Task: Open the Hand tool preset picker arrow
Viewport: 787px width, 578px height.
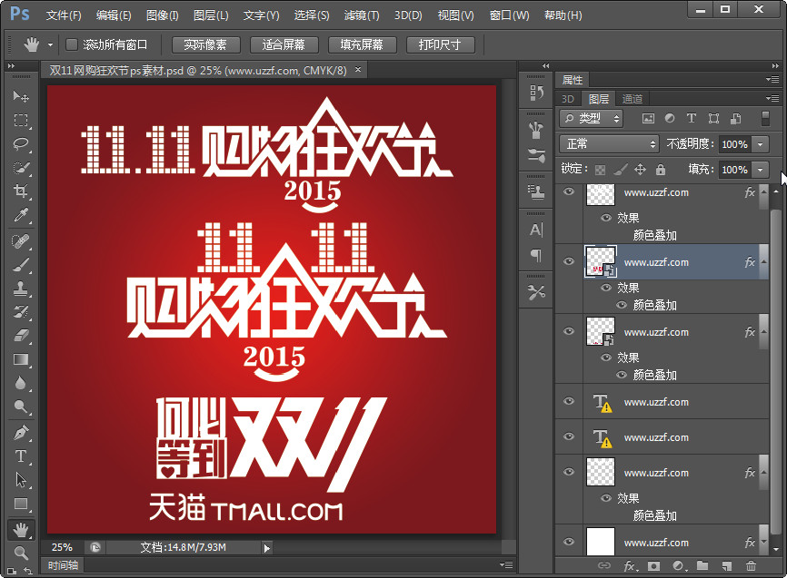Action: 50,45
